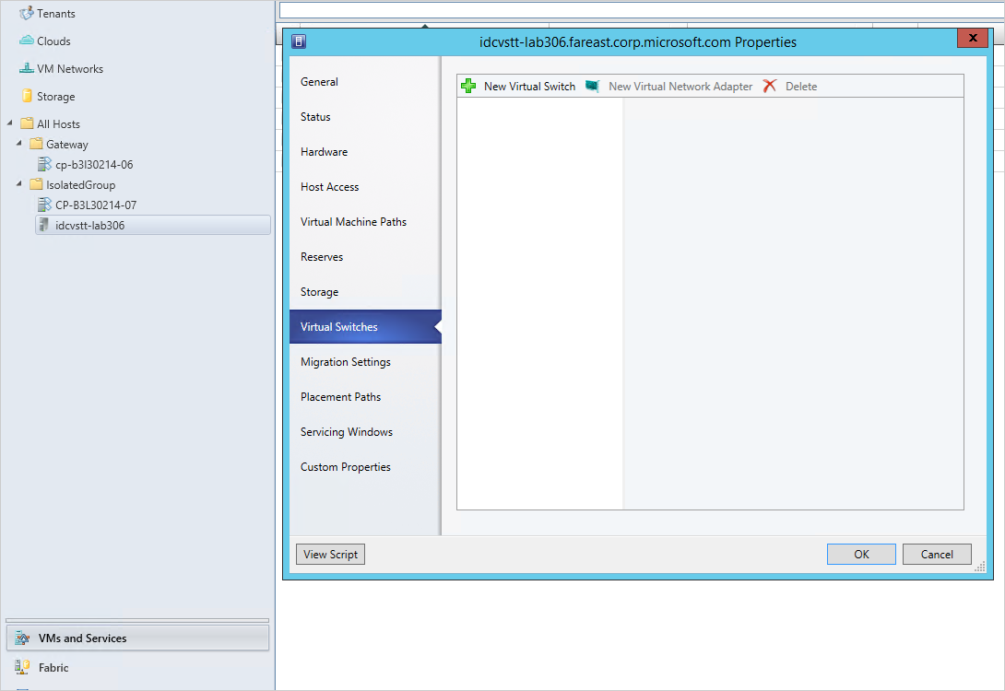Click the All Hosts folder icon
This screenshot has height=691, width=1005.
[x=27, y=123]
